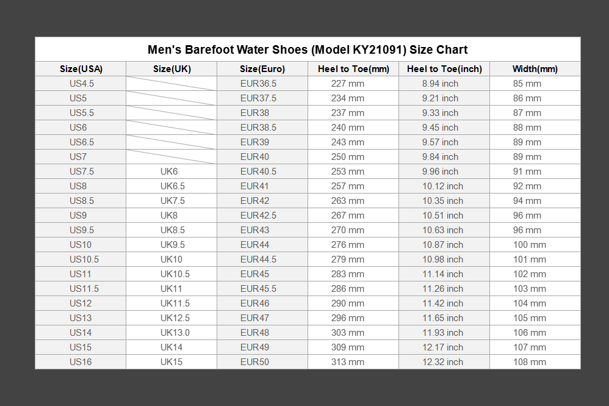
Task: Select the 12.32 inch cell
Action: pyautogui.click(x=443, y=361)
